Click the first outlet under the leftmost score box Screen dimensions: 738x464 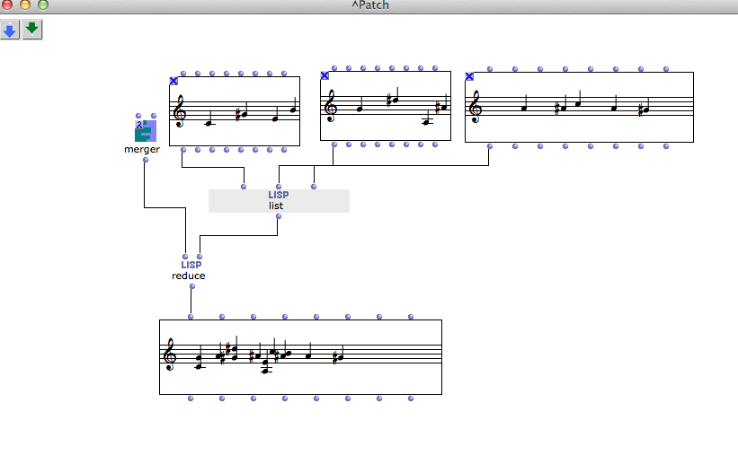click(182, 150)
